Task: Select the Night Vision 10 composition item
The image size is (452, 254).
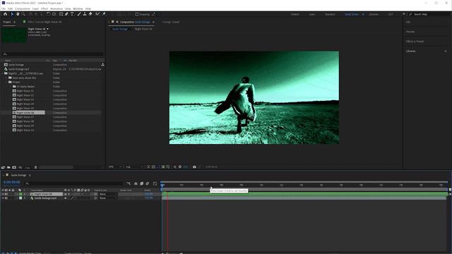Action: click(x=25, y=130)
